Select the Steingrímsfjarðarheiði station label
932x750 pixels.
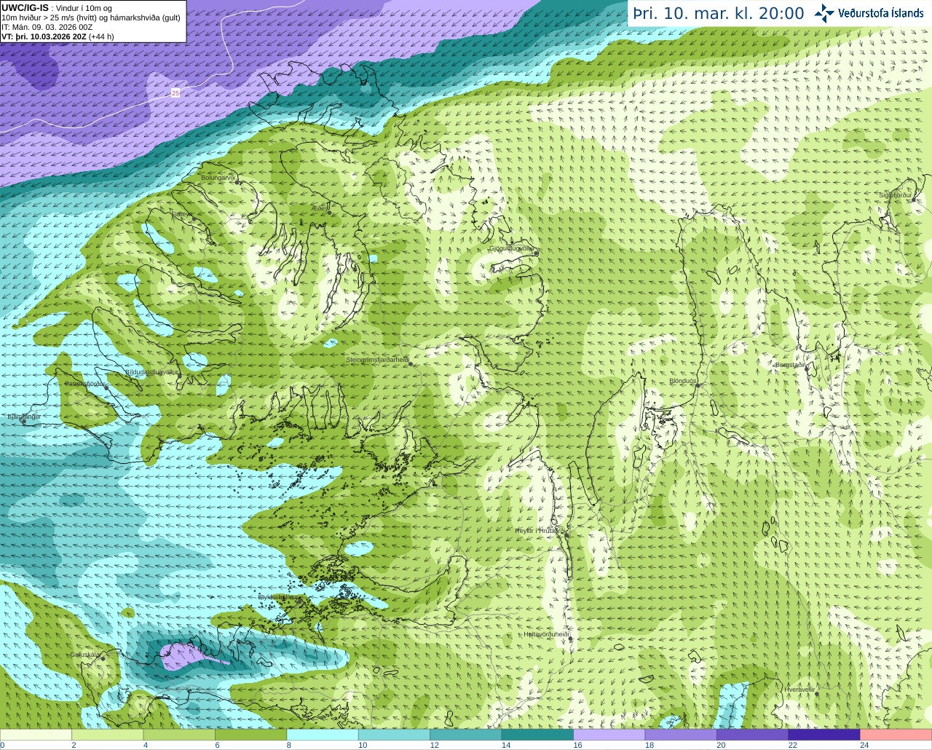click(x=376, y=360)
